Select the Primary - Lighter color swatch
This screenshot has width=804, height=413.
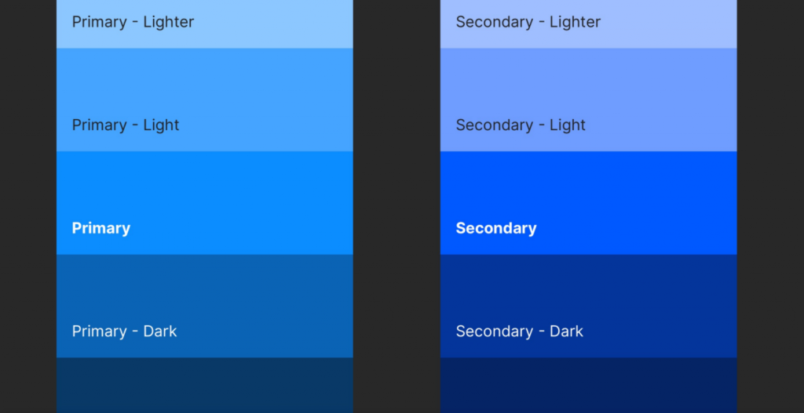pos(205,24)
